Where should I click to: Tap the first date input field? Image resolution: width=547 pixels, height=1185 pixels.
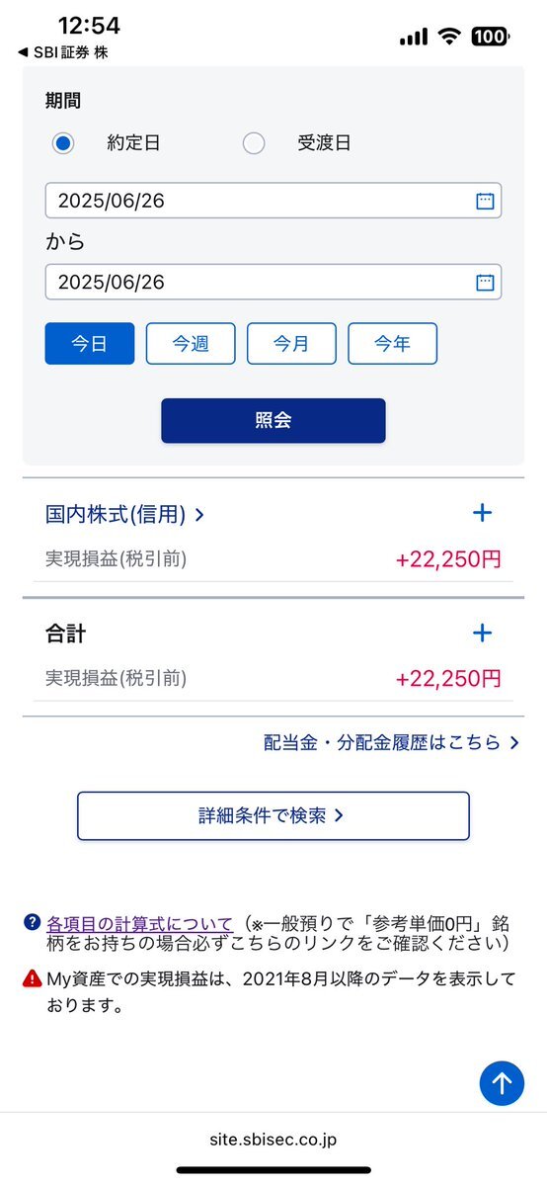click(x=273, y=201)
